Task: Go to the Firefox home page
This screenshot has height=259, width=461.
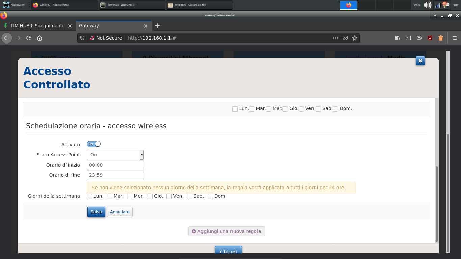Action: [x=39, y=38]
